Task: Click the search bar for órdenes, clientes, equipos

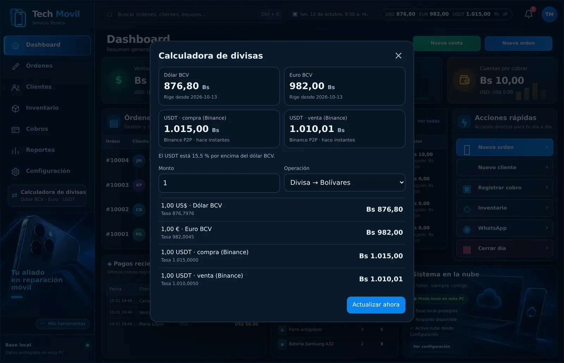Action: tap(193, 14)
